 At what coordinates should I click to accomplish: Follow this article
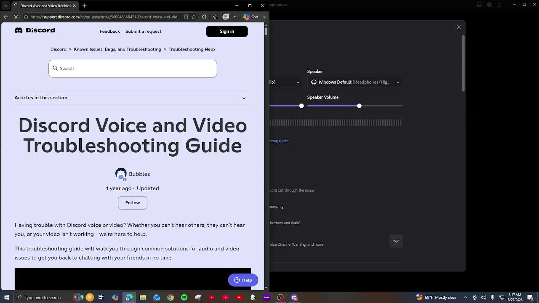point(133,203)
